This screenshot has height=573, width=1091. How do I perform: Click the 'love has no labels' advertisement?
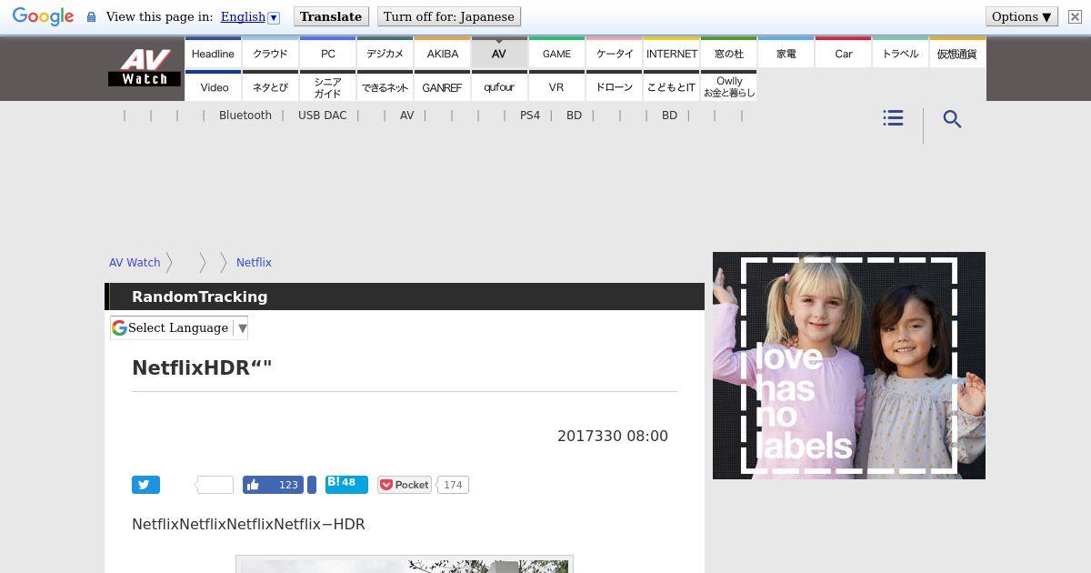pos(849,366)
